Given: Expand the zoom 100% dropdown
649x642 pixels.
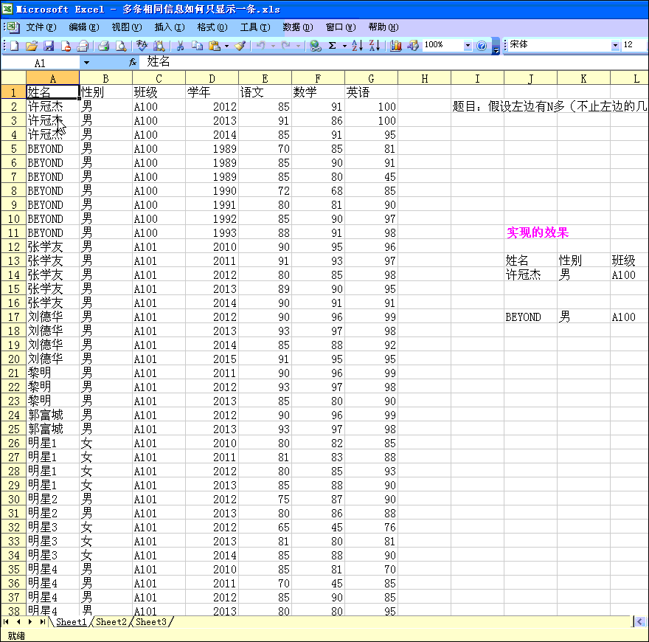Looking at the screenshot, I should pyautogui.click(x=468, y=46).
